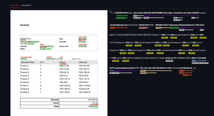214x116 pixels.
Task: Select red CURRENCY label above price column
Action: (63, 64)
